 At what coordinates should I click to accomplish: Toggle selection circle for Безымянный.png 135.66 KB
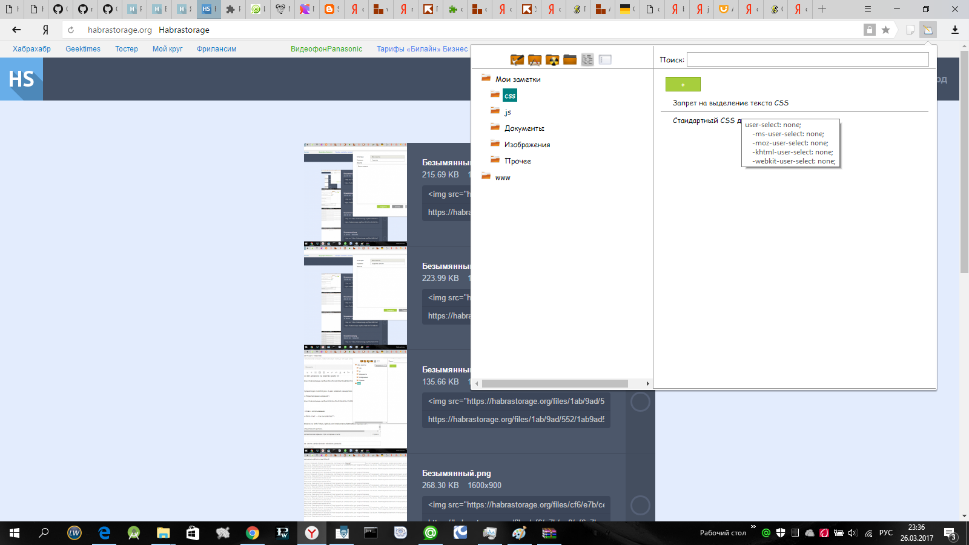[640, 401]
